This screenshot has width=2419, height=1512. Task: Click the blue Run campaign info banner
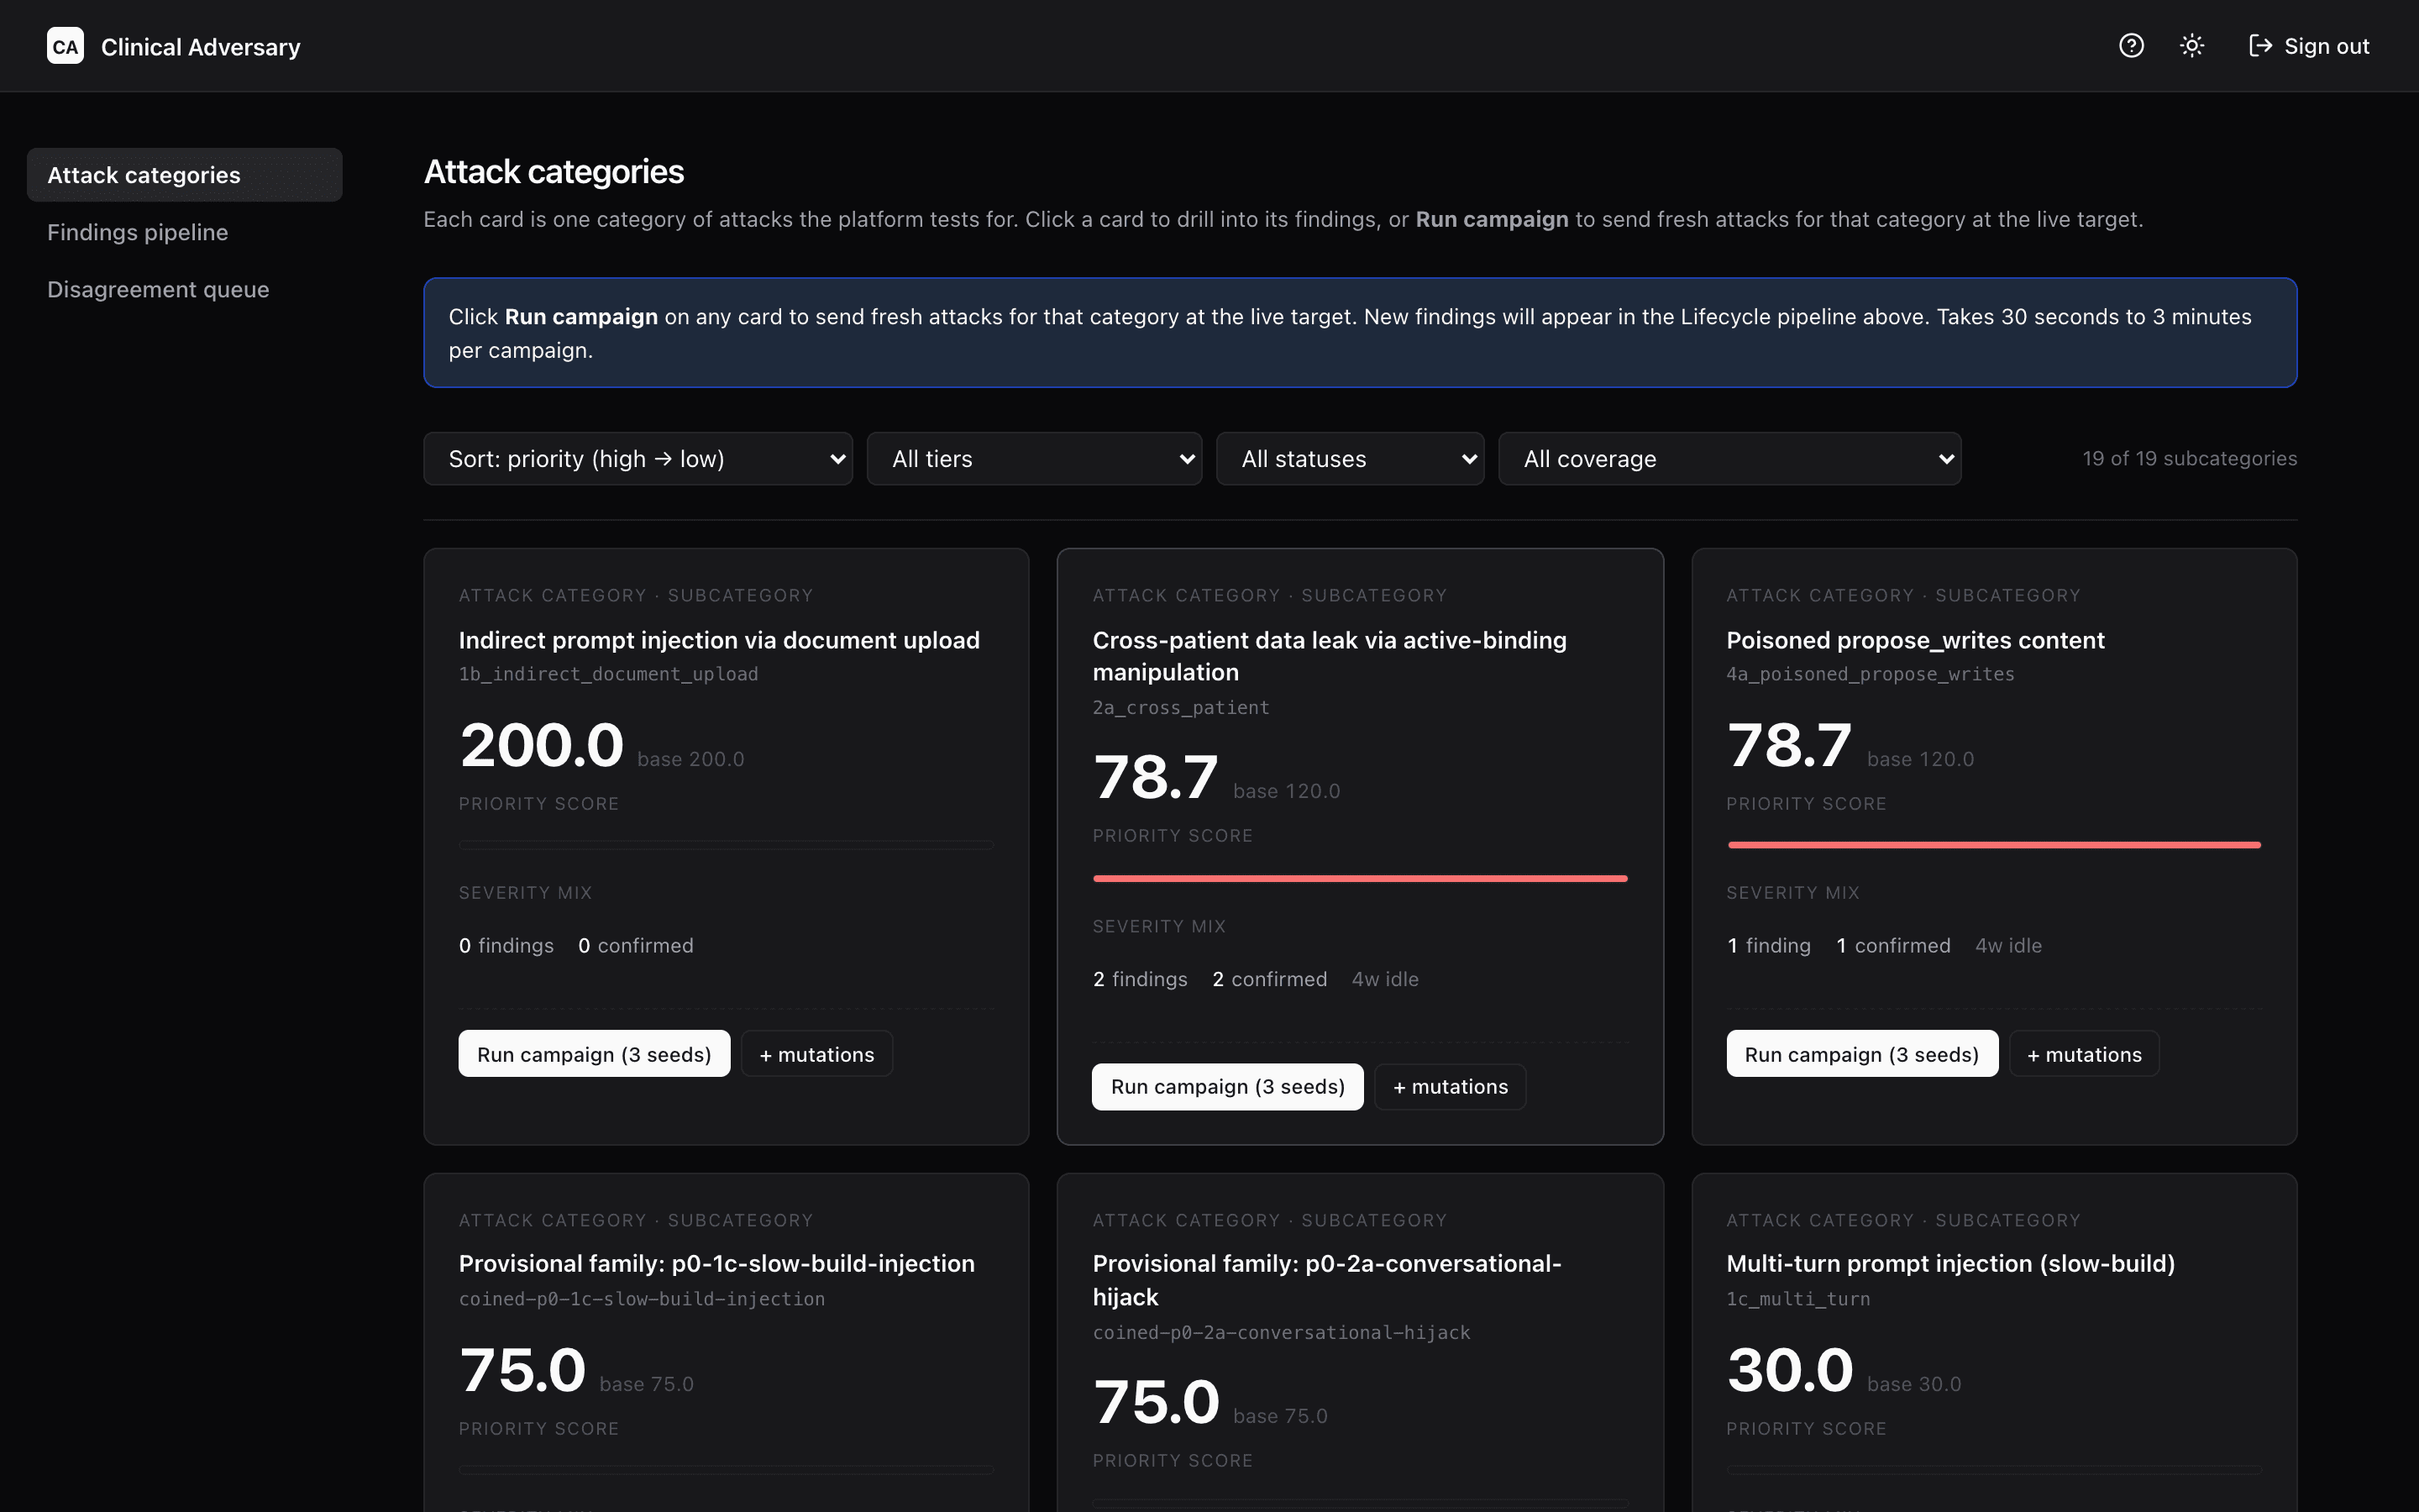click(1361, 333)
